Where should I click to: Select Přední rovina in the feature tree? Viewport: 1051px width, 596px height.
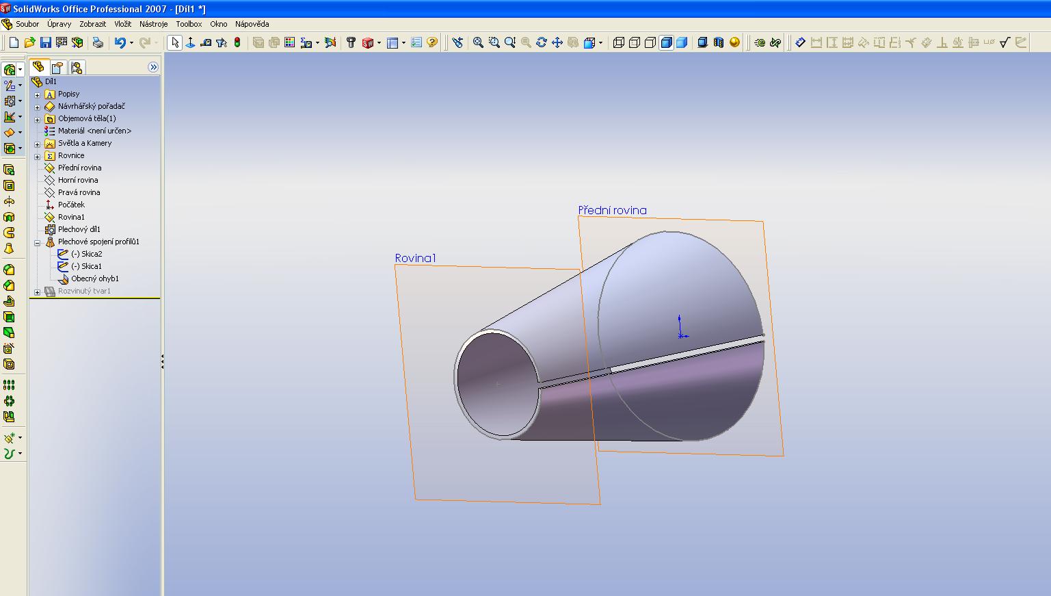(79, 168)
